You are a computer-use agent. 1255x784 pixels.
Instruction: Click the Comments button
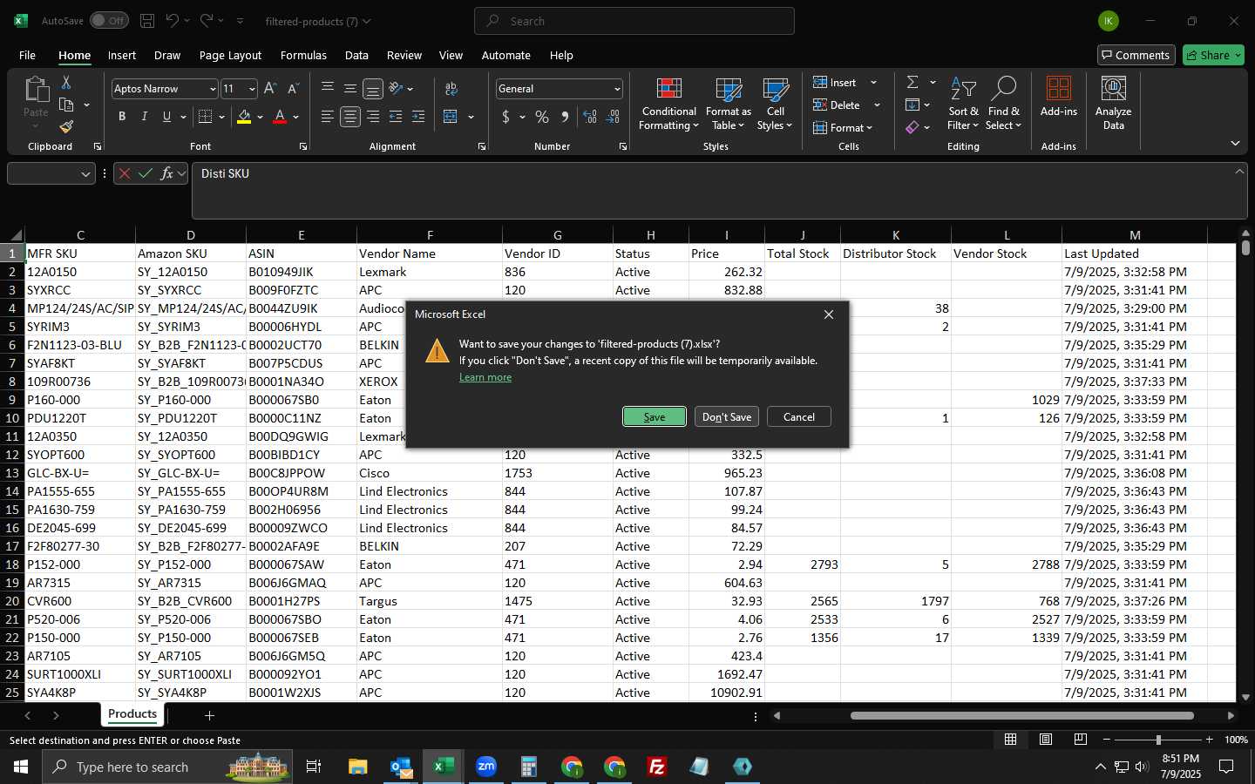[x=1136, y=55]
